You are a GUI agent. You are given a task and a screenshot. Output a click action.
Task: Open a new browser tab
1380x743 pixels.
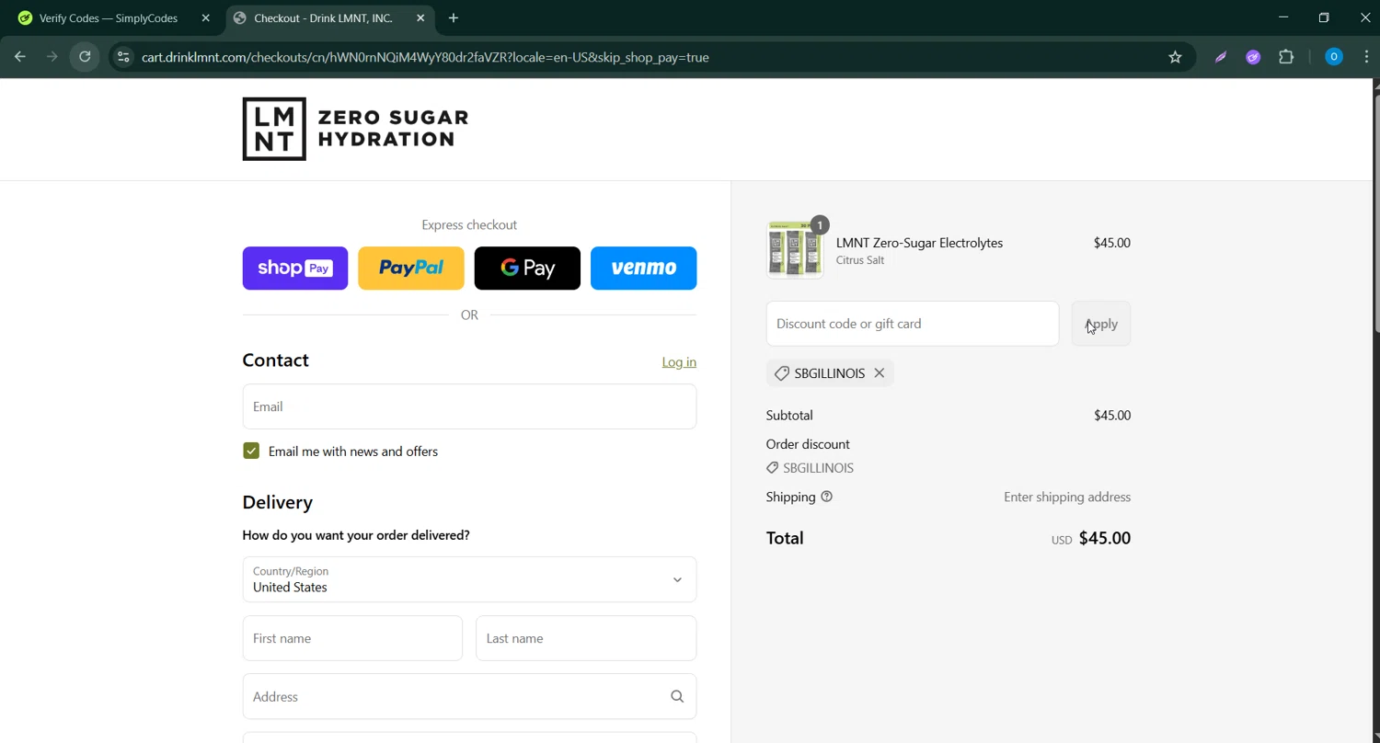[454, 18]
